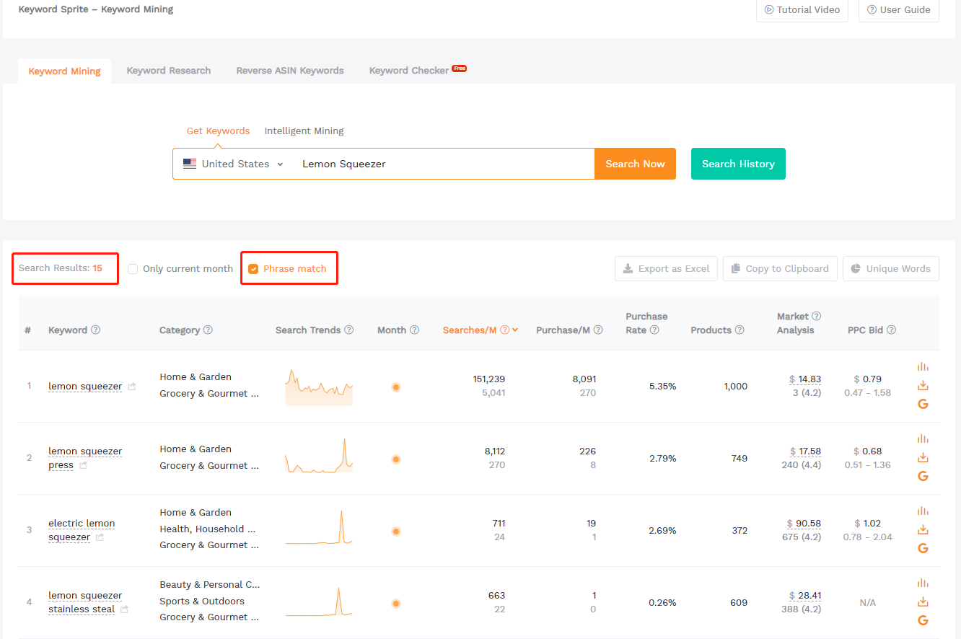Open Search History
The height and width of the screenshot is (639, 961).
[x=737, y=164]
